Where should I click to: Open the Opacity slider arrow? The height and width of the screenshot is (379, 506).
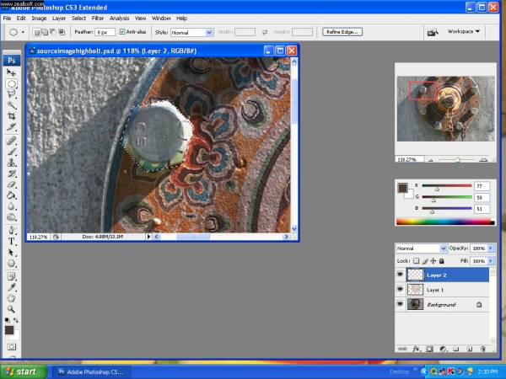coord(491,248)
